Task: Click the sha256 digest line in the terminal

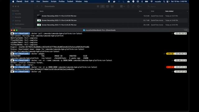Action: (x=50, y=47)
